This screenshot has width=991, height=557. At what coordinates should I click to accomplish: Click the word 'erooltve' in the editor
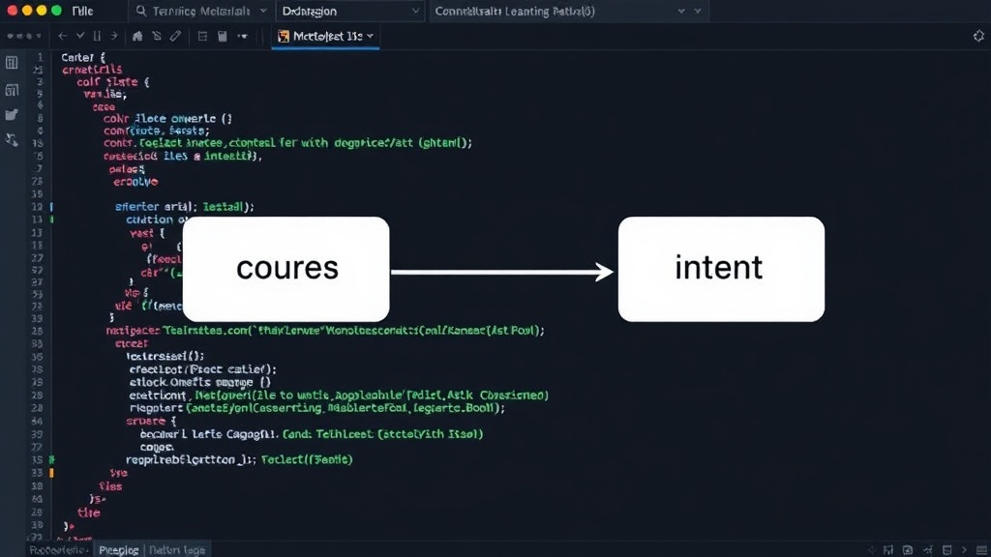click(x=135, y=182)
